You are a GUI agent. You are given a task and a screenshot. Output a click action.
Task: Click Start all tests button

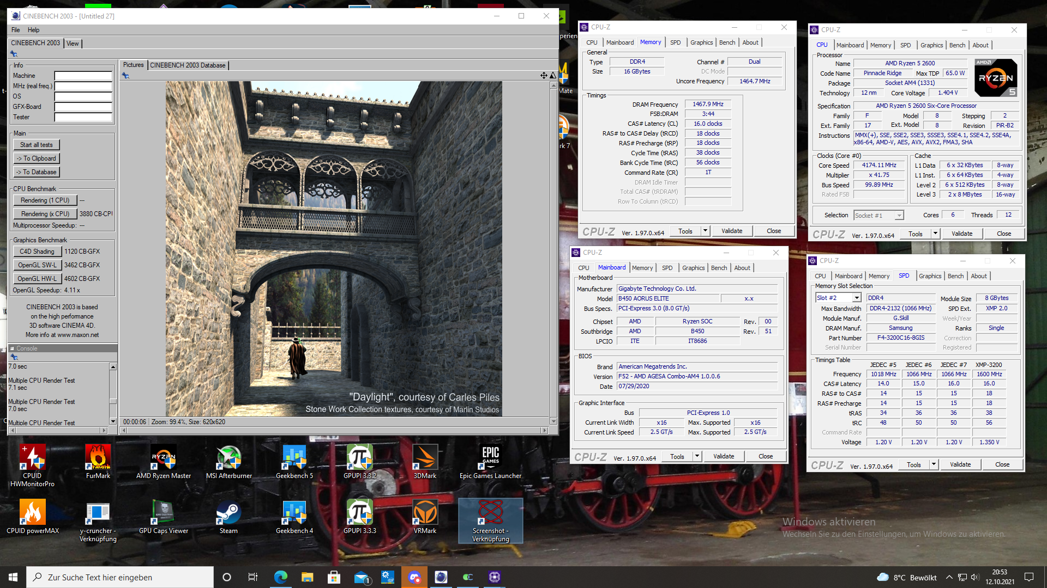pos(37,145)
